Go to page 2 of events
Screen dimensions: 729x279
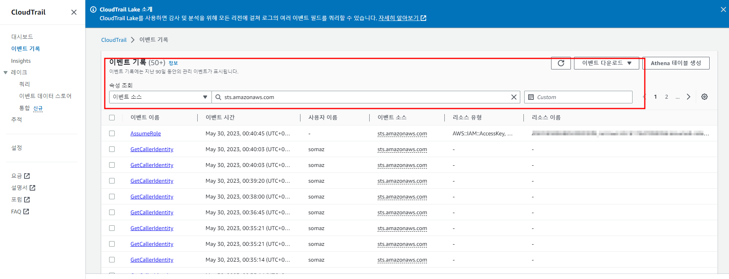667,97
